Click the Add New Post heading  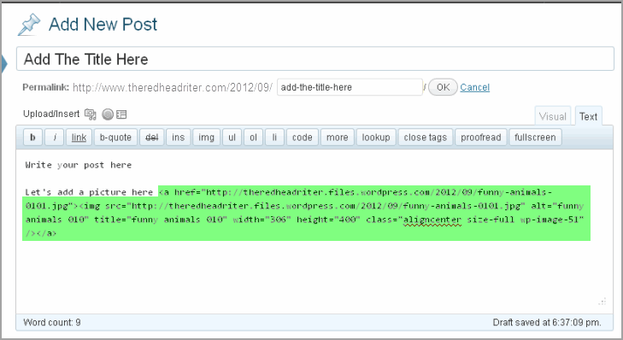[103, 25]
